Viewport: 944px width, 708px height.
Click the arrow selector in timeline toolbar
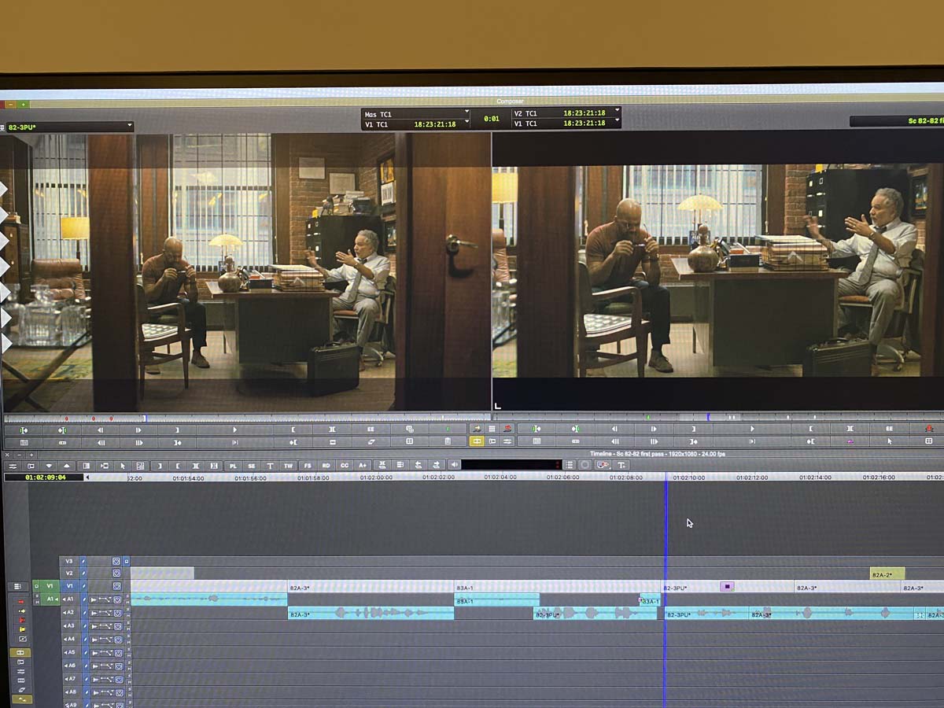tap(123, 466)
